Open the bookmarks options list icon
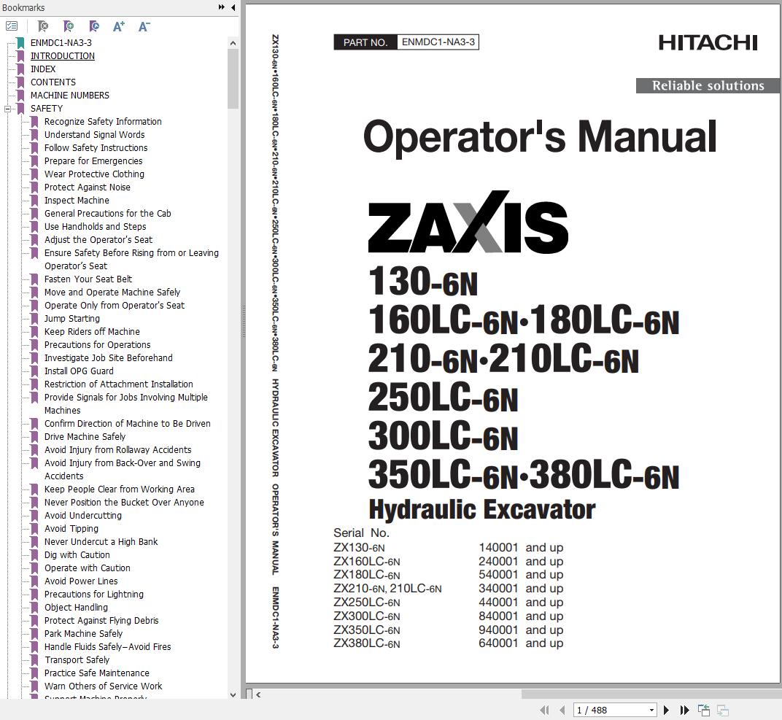Screen dimensions: 782x720 pos(12,26)
